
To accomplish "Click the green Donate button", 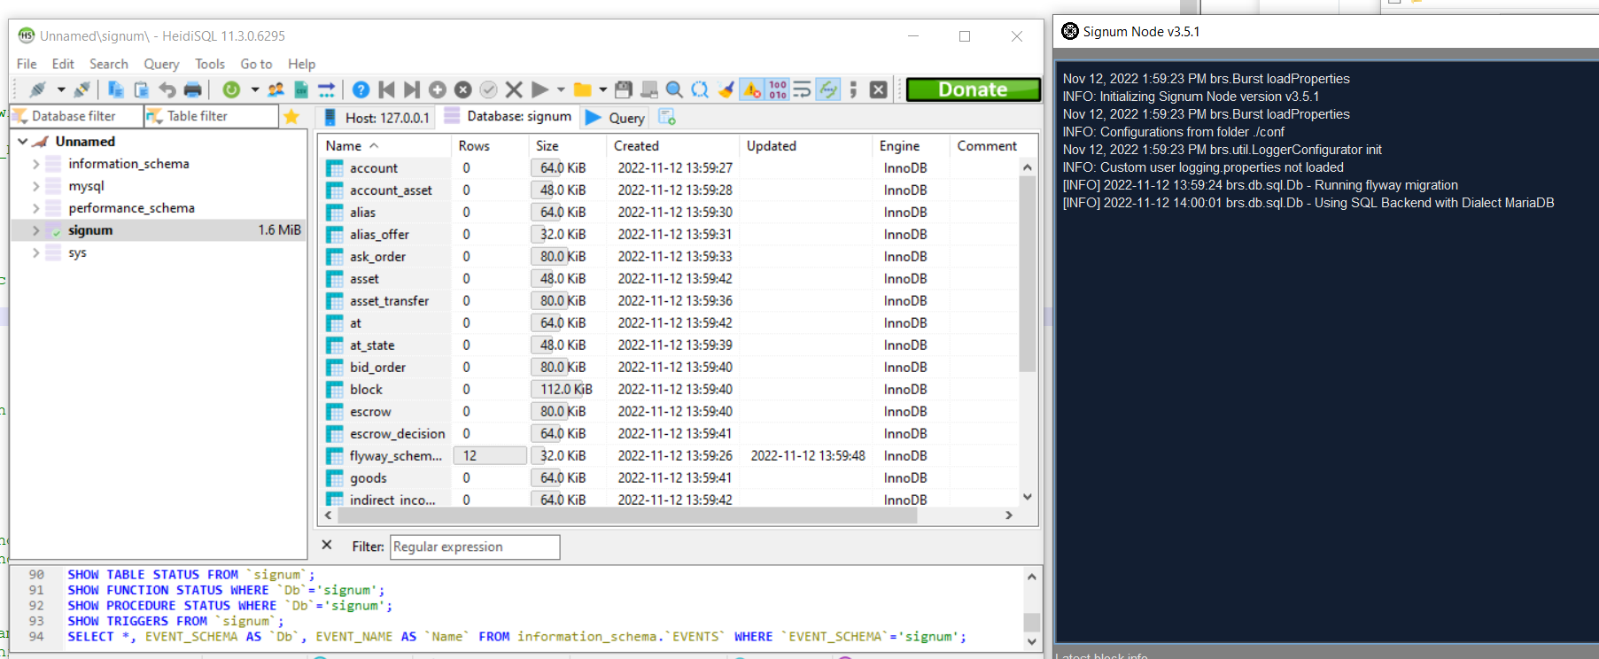I will pyautogui.click(x=973, y=89).
